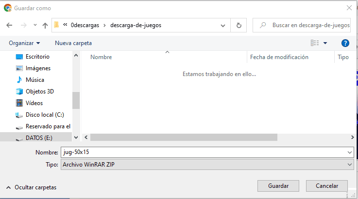Open the address bar path history dropdown
The height and width of the screenshot is (199, 358).
pyautogui.click(x=223, y=25)
